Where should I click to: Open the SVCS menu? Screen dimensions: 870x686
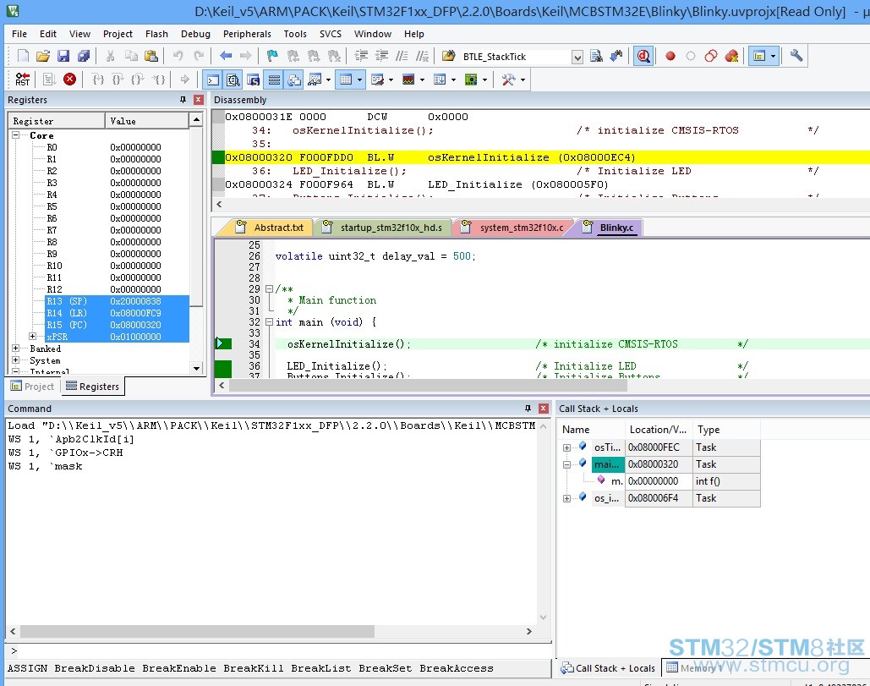coord(330,34)
